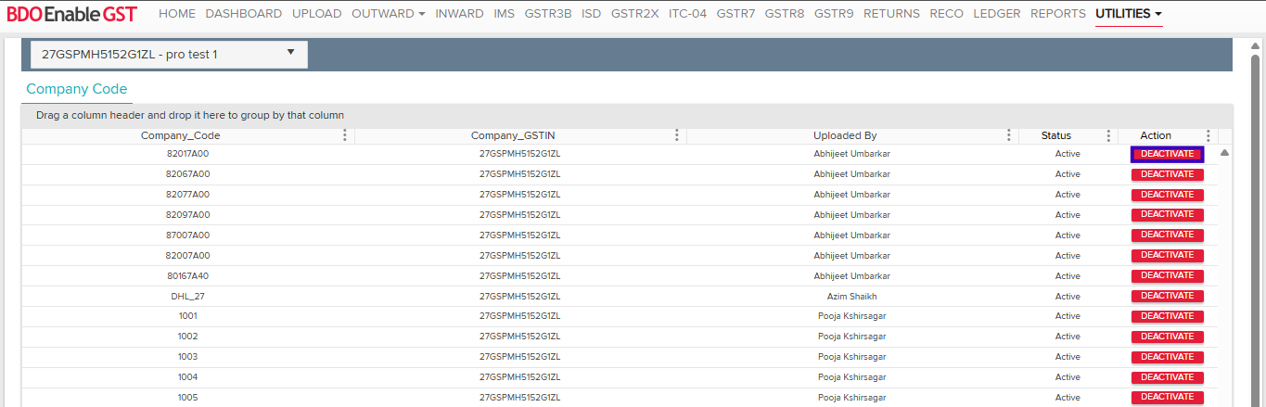Click scroll up arrow of the grid

pos(1225,153)
